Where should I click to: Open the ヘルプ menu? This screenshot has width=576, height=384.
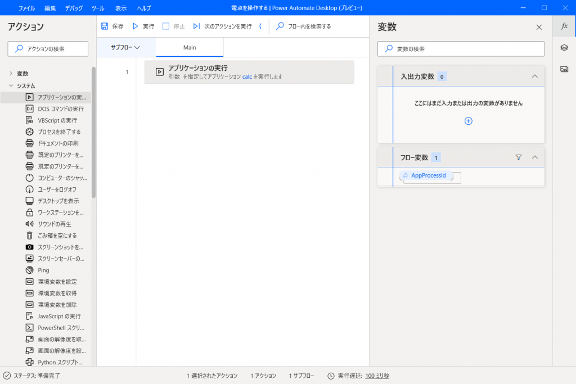click(x=143, y=8)
